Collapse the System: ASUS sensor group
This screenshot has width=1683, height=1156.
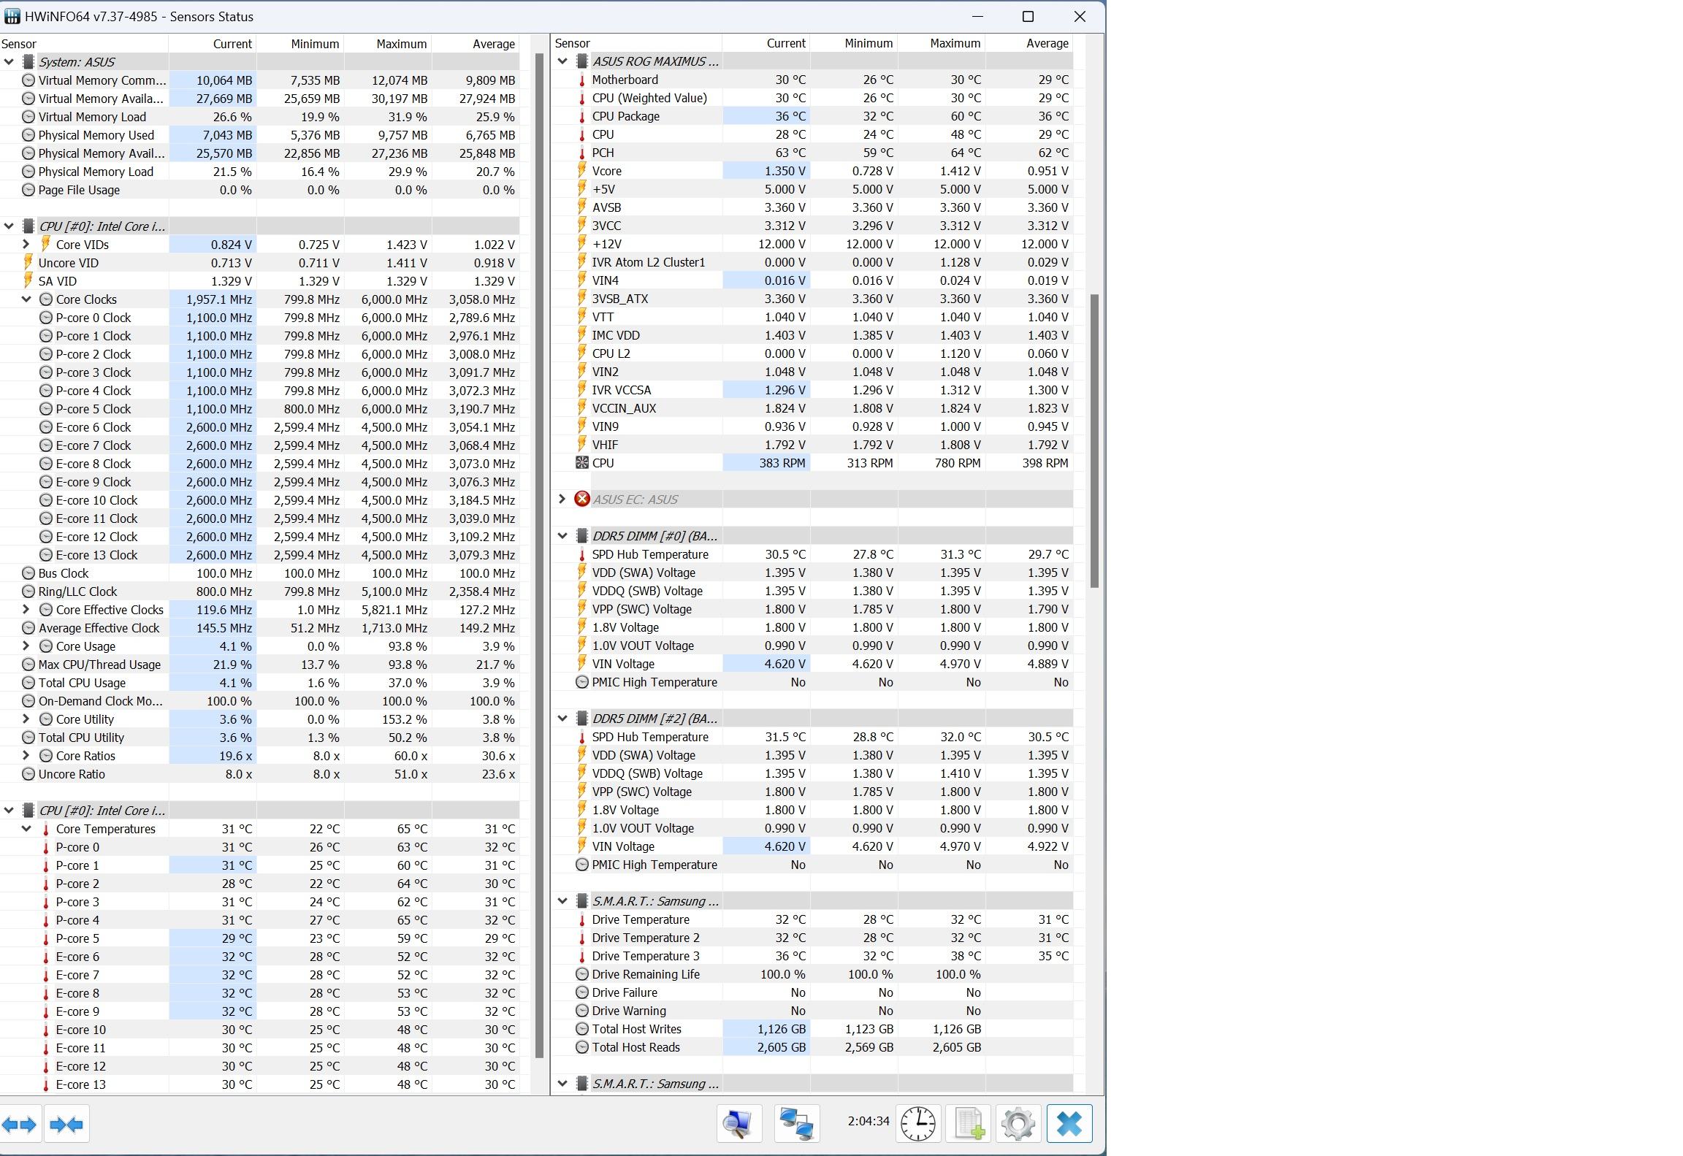9,62
